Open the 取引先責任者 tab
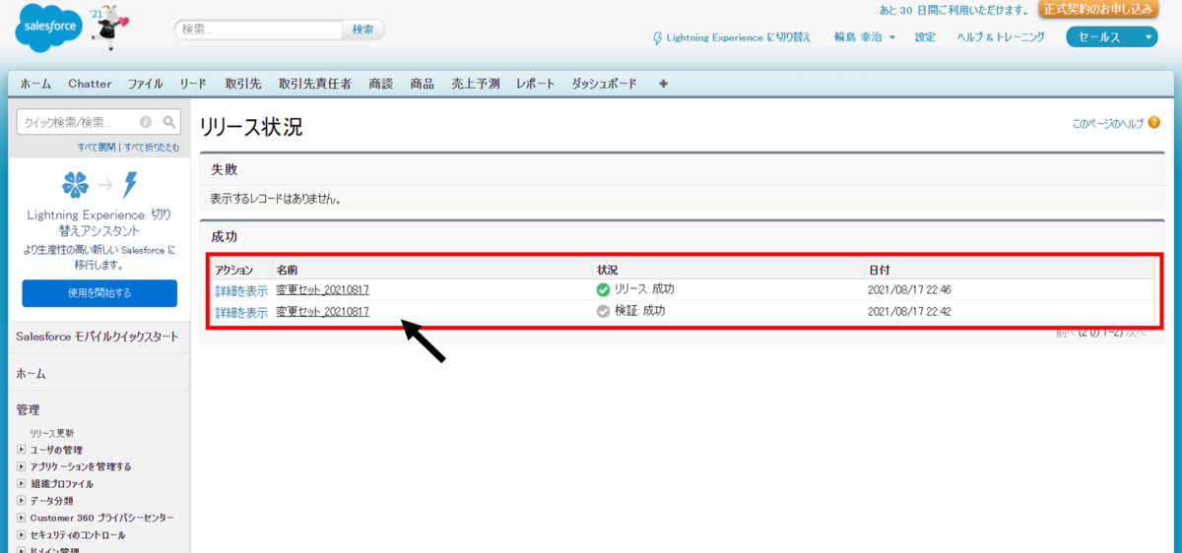This screenshot has width=1182, height=553. point(315,84)
